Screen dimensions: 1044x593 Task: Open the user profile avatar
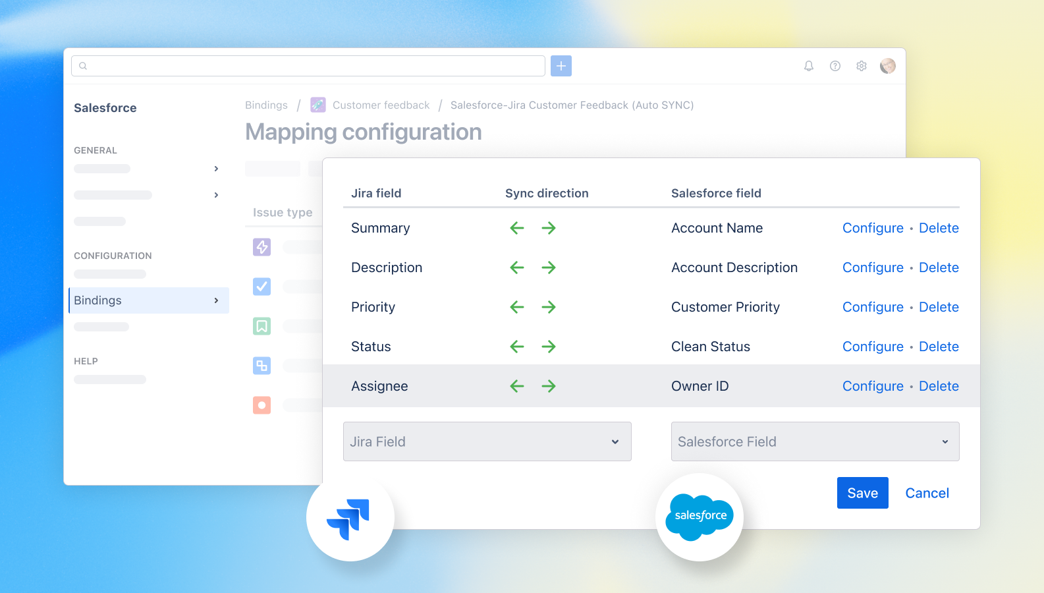pos(888,66)
